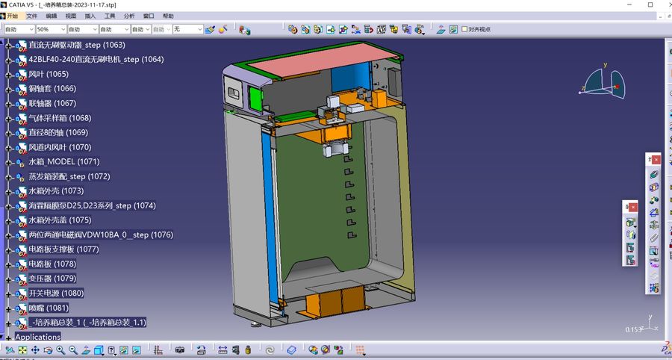
Task: Open the 工具 menu
Action: [x=110, y=16]
